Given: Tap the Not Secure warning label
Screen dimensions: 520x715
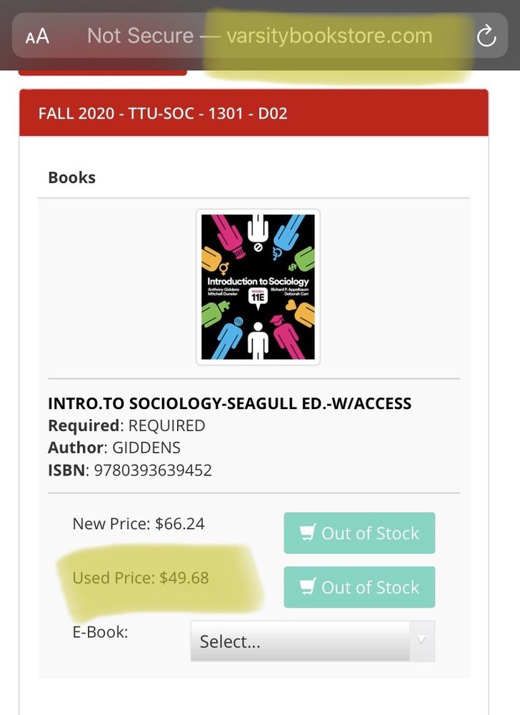Looking at the screenshot, I should (140, 36).
